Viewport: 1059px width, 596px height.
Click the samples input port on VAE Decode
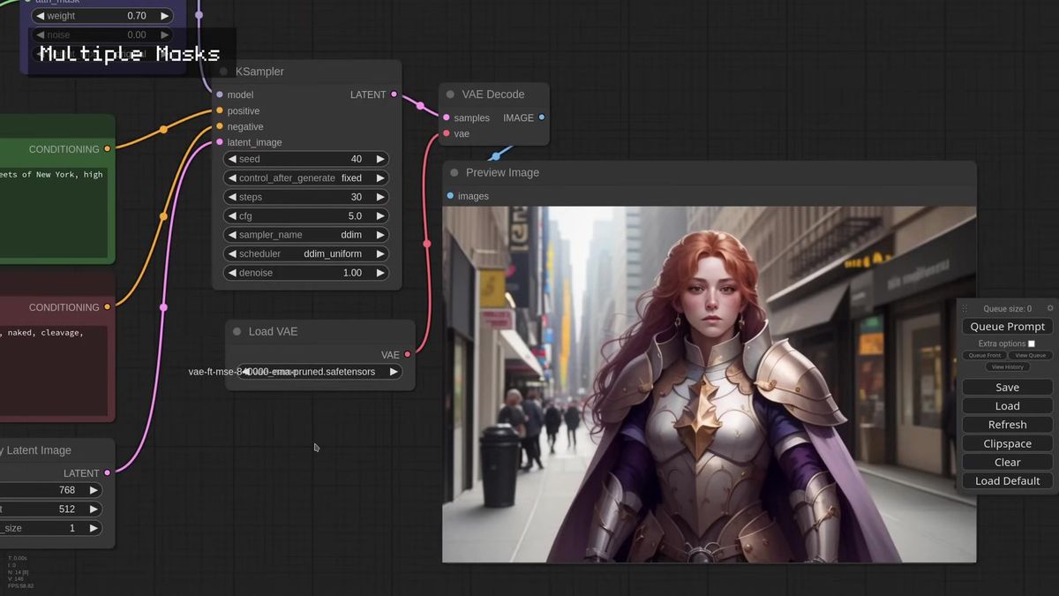click(x=447, y=117)
